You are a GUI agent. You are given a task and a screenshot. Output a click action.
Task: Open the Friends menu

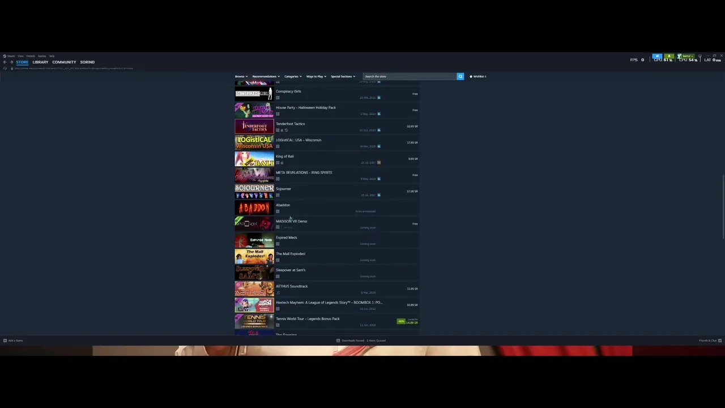click(31, 56)
